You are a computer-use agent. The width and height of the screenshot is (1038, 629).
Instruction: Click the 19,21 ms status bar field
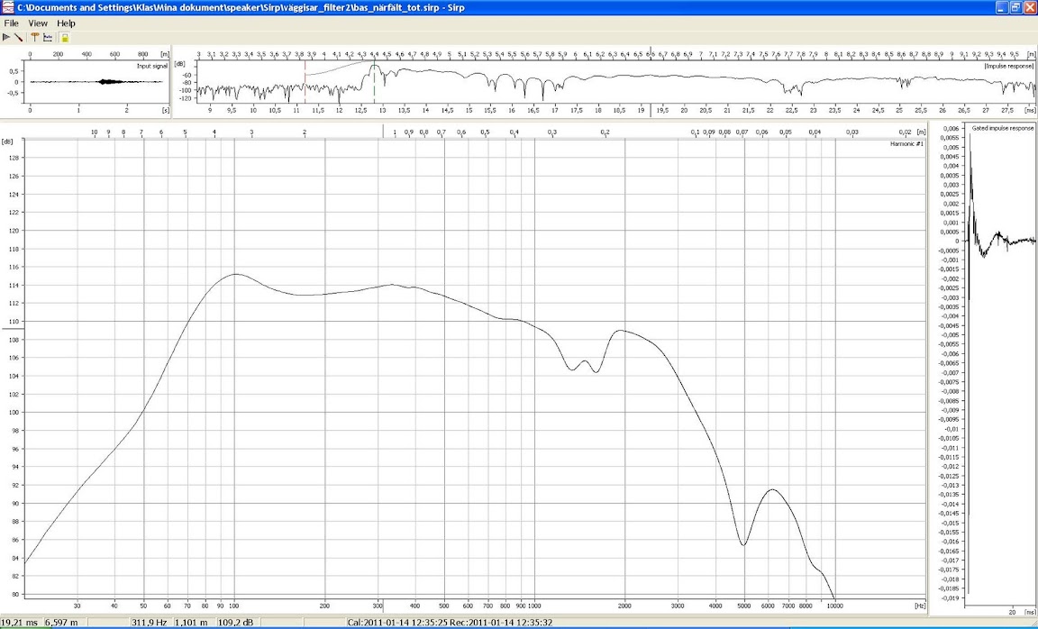tap(20, 623)
